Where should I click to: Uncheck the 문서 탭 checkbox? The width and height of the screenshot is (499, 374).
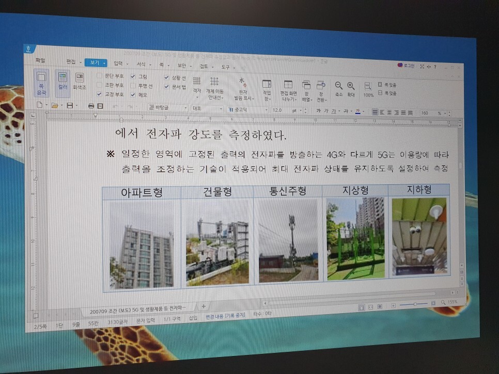point(166,86)
